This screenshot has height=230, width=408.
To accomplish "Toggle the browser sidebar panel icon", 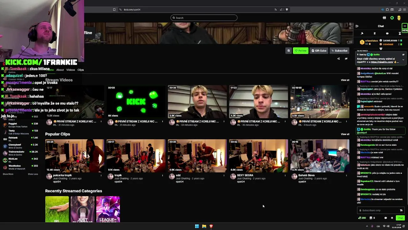I will [392, 10].
